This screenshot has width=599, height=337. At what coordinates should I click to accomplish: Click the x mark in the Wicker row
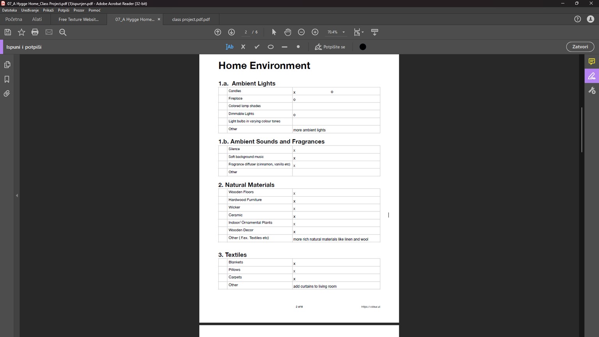(x=294, y=209)
